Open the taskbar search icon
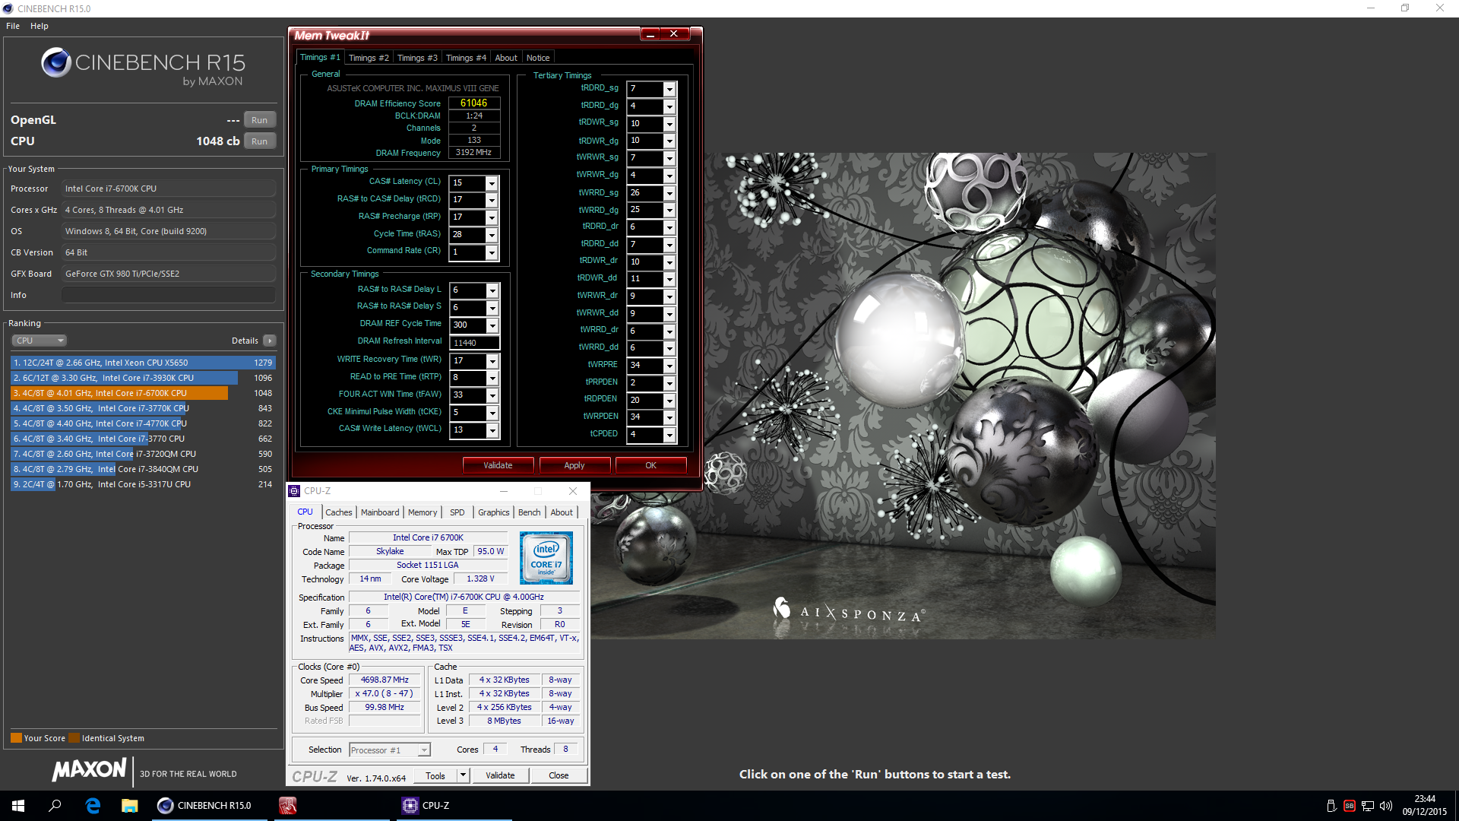This screenshot has width=1459, height=821. tap(55, 806)
